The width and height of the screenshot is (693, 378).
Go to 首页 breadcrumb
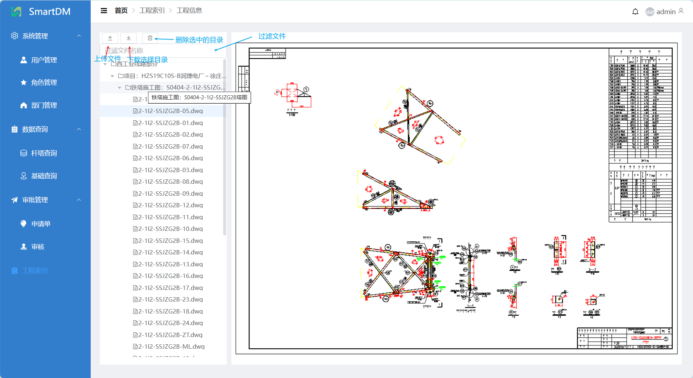(x=121, y=11)
